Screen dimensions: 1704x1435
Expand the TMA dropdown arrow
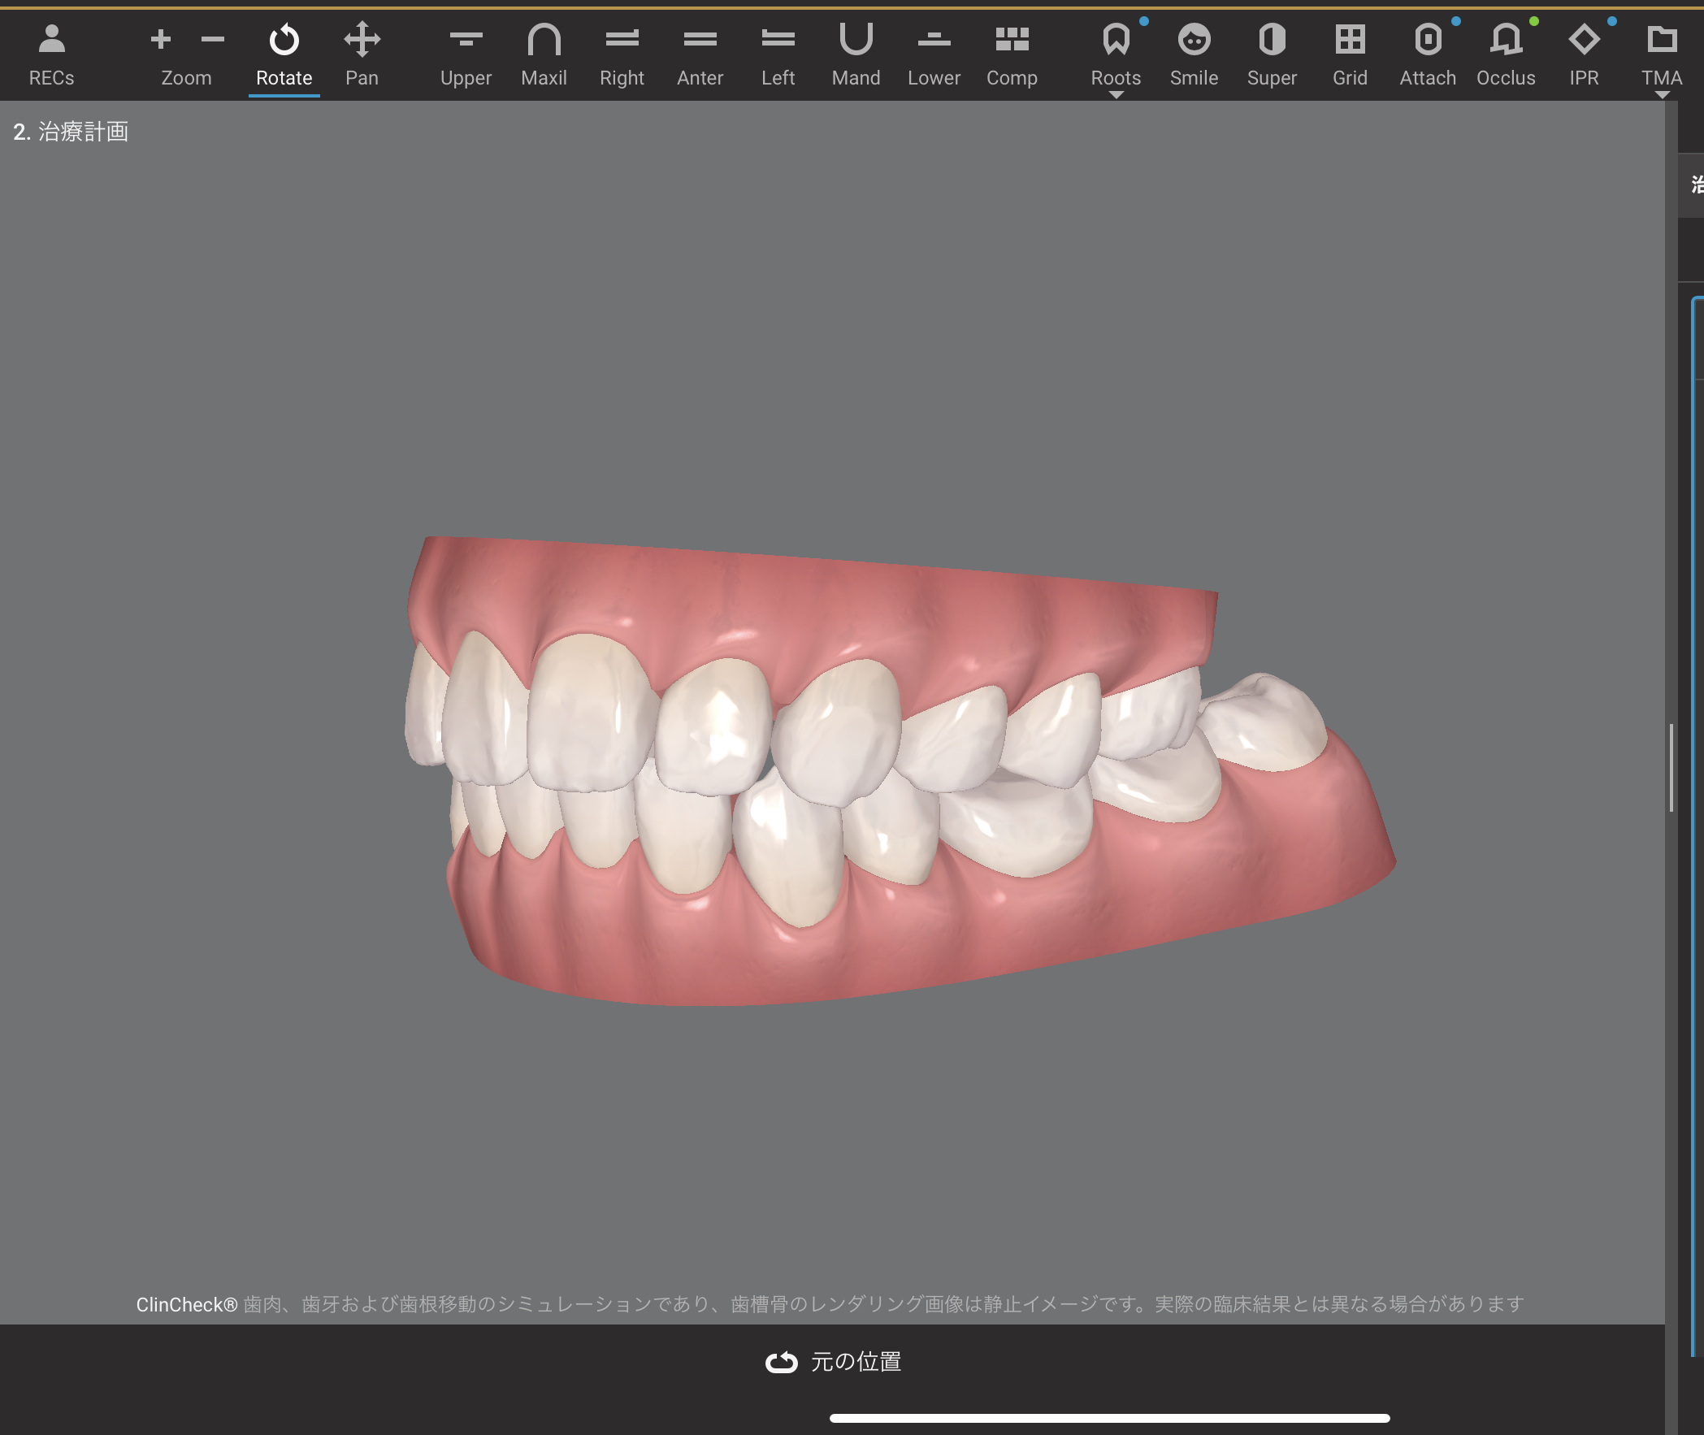click(1662, 95)
